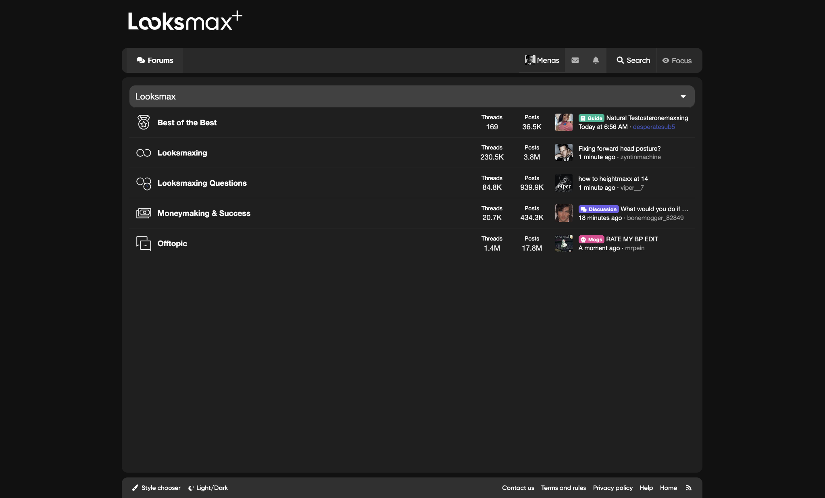The image size is (825, 498).
Task: Click the green Guide thread tag
Action: pos(591,118)
